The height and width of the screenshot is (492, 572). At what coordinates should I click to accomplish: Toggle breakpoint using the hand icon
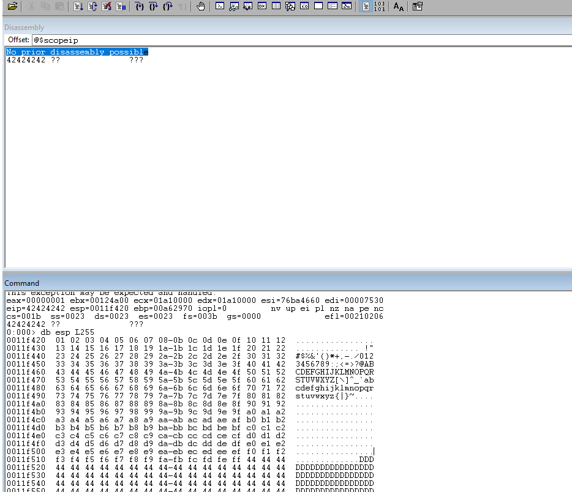click(201, 7)
